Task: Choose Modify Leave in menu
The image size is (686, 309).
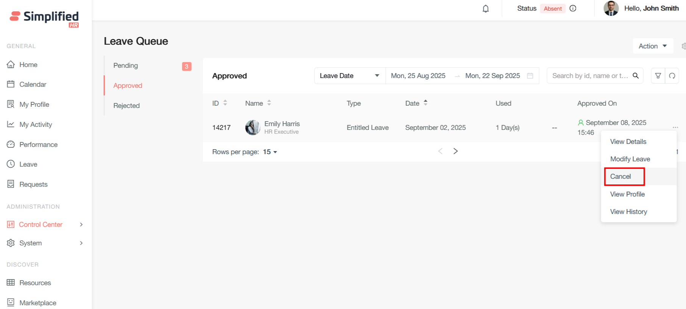Action: [x=630, y=159]
